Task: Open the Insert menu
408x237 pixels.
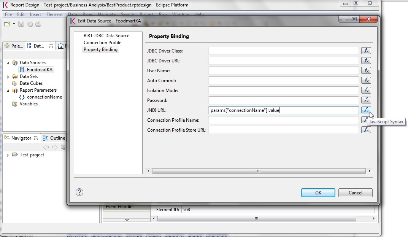Action: tap(35, 14)
